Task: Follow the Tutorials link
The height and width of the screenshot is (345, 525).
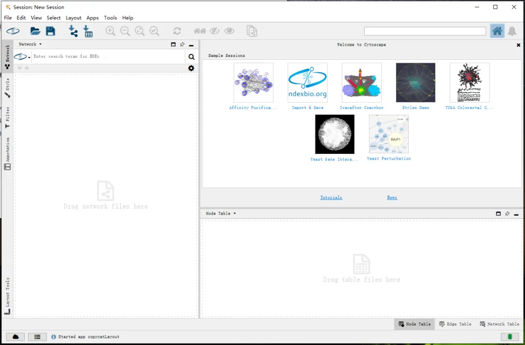Action: [331, 198]
